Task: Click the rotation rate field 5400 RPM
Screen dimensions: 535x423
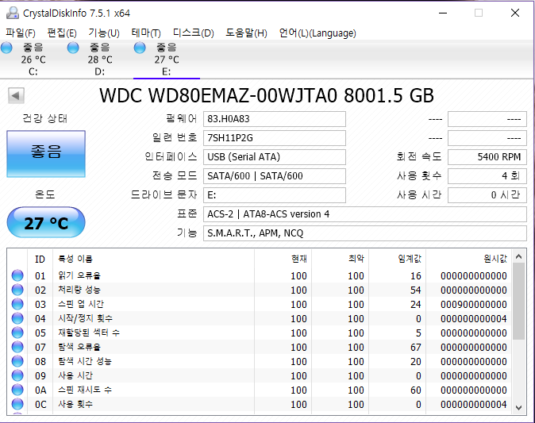Action: click(x=487, y=157)
